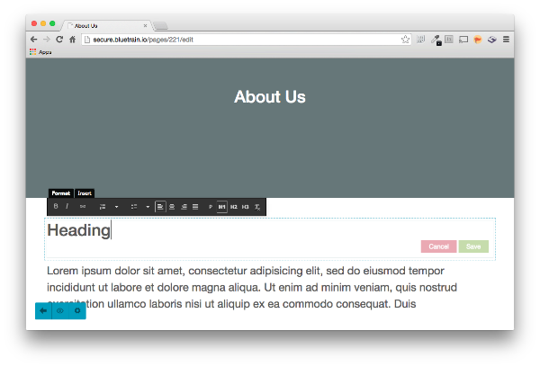Screen dimensions: 540x367
Task: Toggle the left align button
Action: pos(160,207)
